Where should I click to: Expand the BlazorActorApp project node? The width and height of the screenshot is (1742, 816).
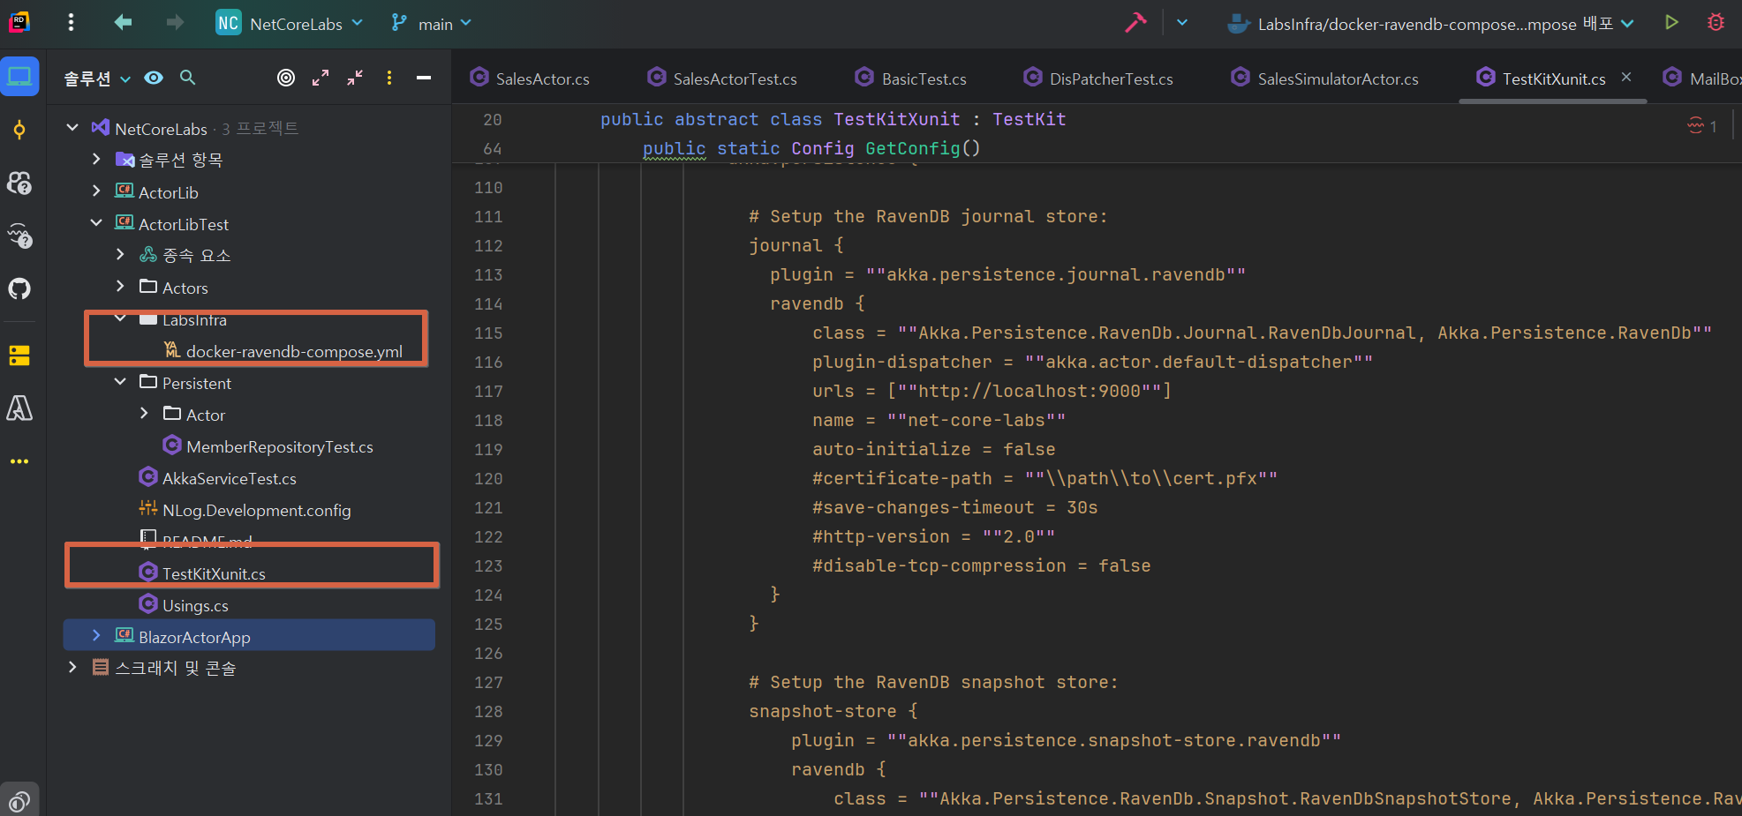tap(96, 636)
